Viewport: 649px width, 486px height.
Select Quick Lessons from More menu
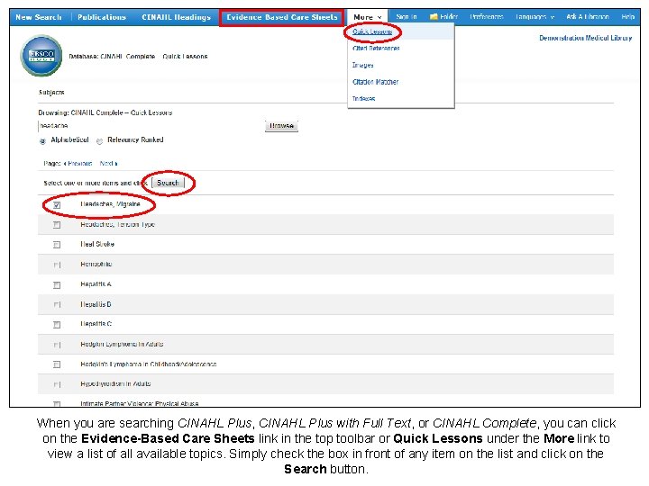(372, 31)
